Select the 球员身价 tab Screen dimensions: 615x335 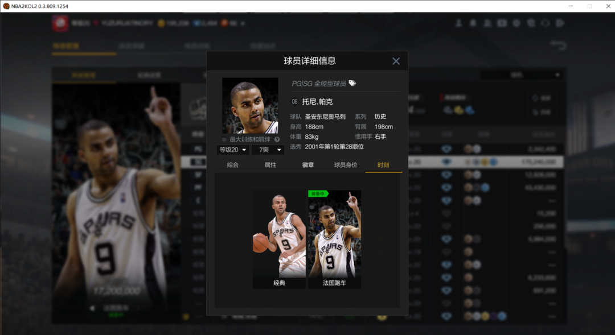tap(346, 165)
